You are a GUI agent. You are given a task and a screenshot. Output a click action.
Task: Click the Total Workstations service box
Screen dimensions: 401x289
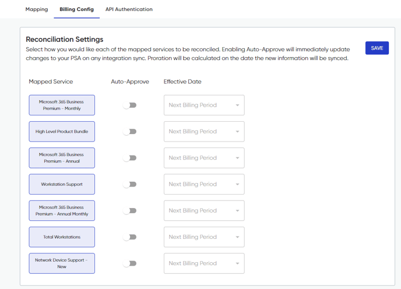pyautogui.click(x=62, y=237)
